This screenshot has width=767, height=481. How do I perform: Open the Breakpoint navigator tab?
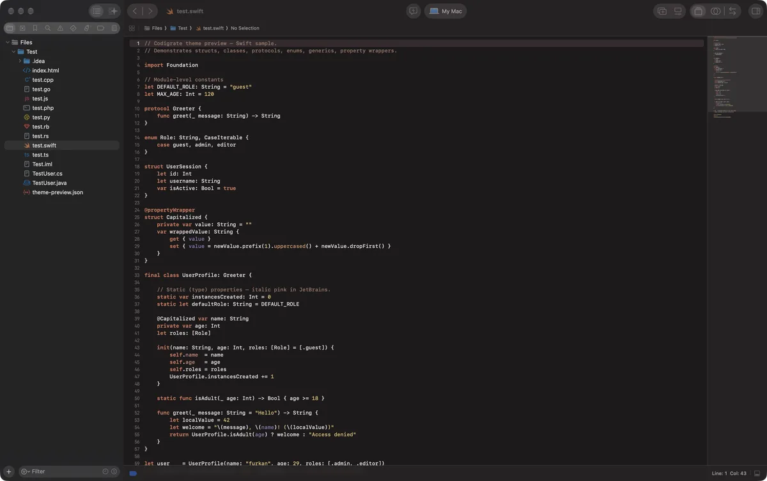(x=100, y=28)
